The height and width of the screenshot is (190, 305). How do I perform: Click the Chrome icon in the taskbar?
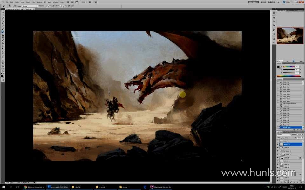(x=25, y=187)
